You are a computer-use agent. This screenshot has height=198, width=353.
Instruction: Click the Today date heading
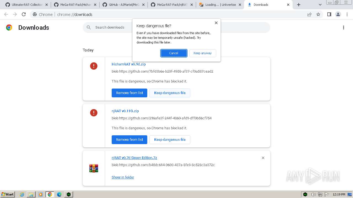(x=88, y=50)
